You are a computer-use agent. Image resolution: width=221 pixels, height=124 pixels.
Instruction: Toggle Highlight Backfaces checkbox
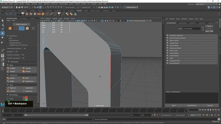[8, 43]
